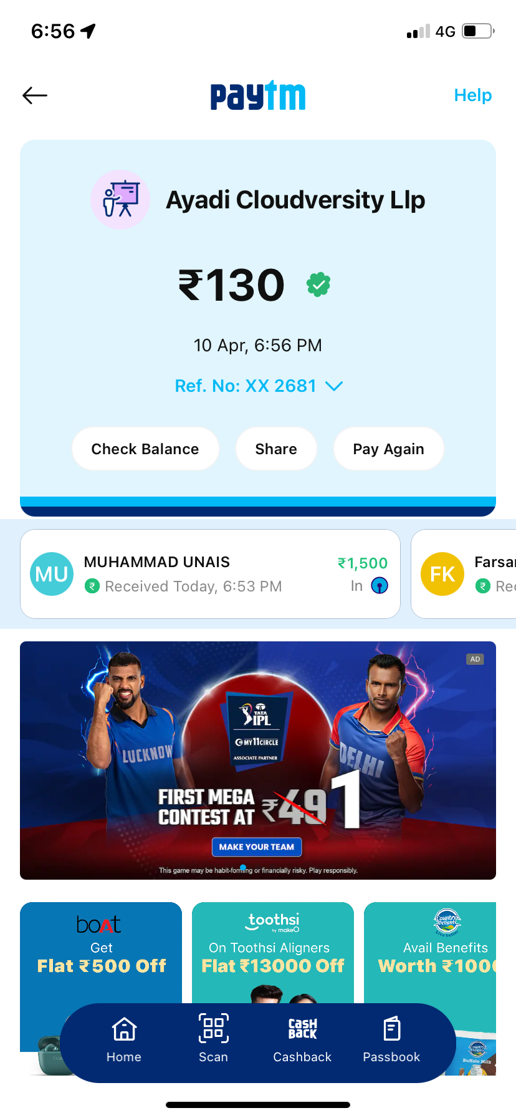Tap the back arrow icon
Screen dimensions: 516x1118
pyautogui.click(x=35, y=95)
